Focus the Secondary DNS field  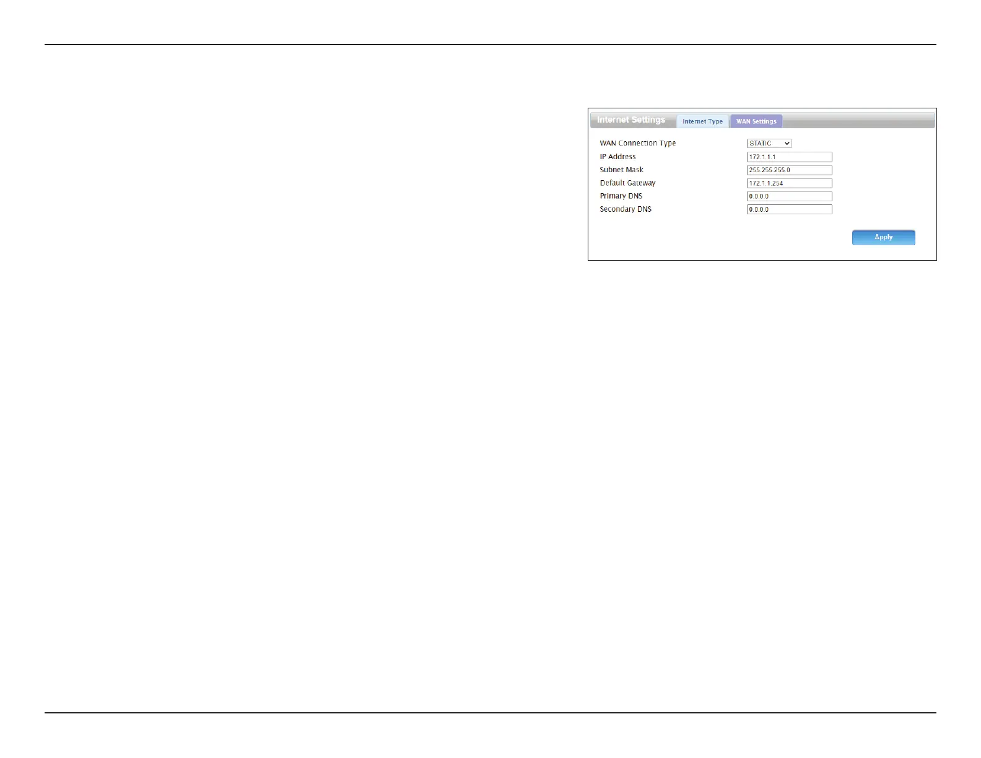[x=790, y=209]
